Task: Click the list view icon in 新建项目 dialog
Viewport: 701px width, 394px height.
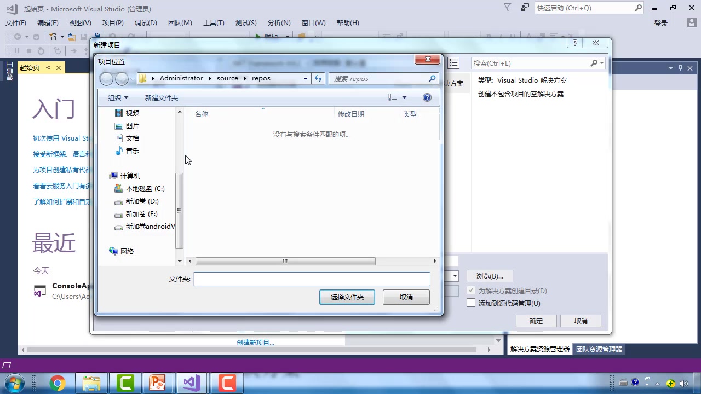Action: click(453, 63)
